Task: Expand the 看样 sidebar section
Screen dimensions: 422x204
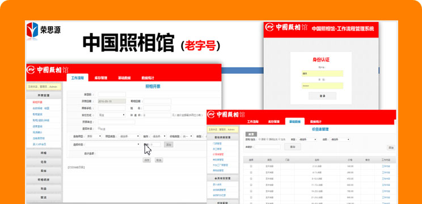Action: coord(44,171)
